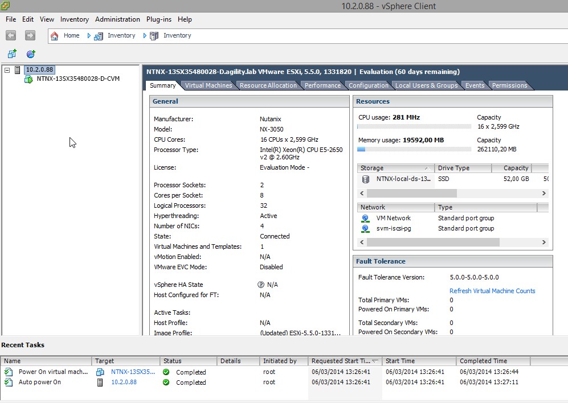The width and height of the screenshot is (568, 403).
Task: Click the Network list horizontal scrollbar
Action: click(x=433, y=242)
